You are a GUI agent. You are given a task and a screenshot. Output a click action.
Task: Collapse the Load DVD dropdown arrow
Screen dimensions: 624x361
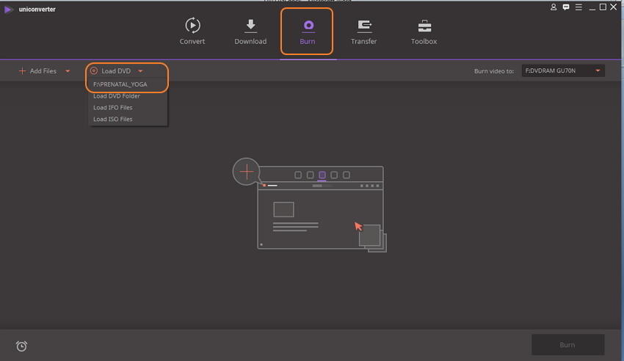pyautogui.click(x=139, y=71)
